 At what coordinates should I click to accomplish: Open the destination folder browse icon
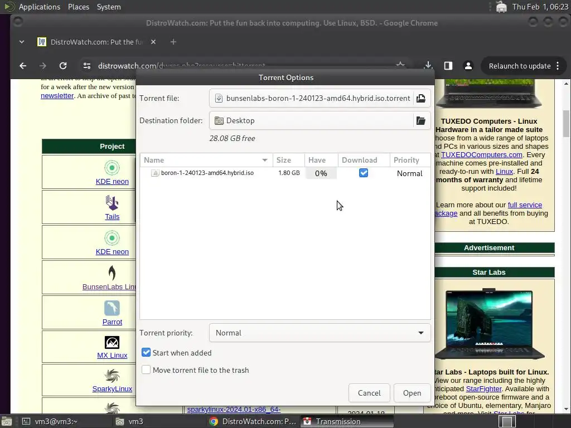[x=421, y=120]
